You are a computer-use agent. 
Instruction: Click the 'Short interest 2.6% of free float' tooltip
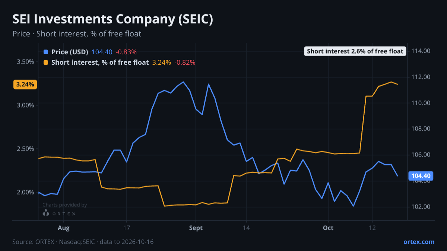pyautogui.click(x=355, y=51)
